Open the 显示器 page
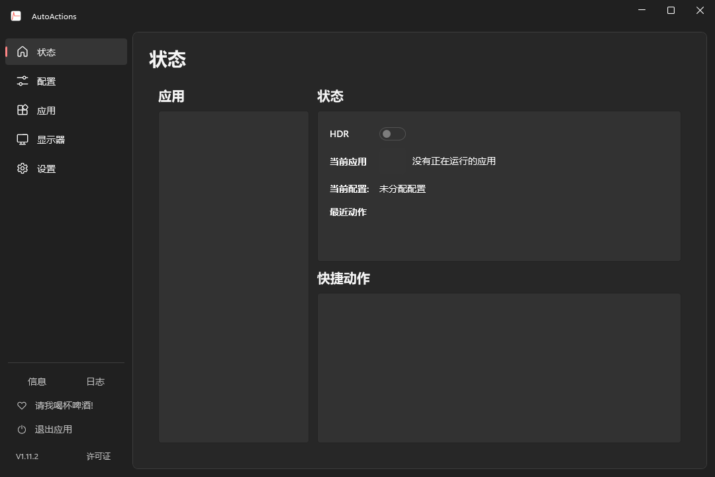Screen dimensions: 715x477 pyautogui.click(x=66, y=139)
